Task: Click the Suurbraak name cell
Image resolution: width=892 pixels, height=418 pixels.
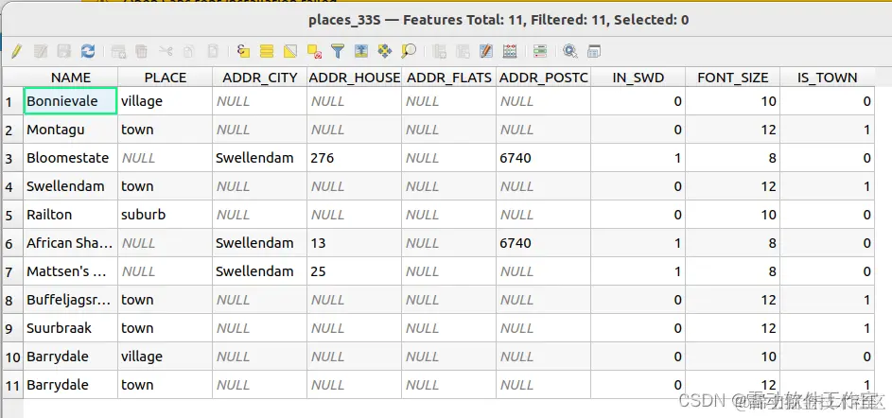Action: (71, 328)
